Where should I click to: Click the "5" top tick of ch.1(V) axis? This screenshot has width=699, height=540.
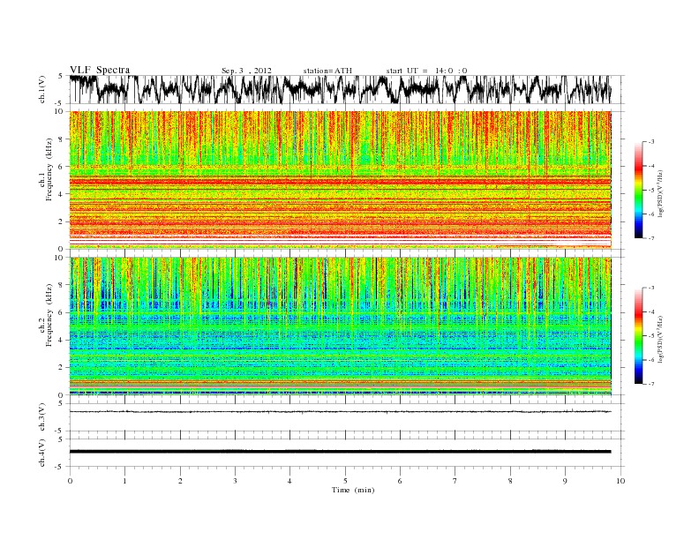click(61, 76)
